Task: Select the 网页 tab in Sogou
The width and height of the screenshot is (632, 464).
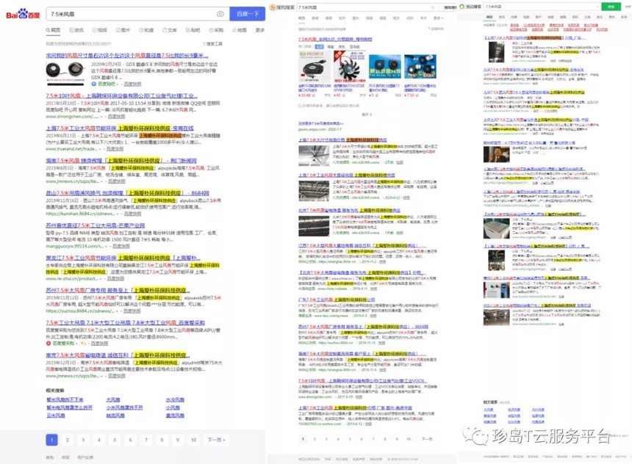Action: point(301,18)
